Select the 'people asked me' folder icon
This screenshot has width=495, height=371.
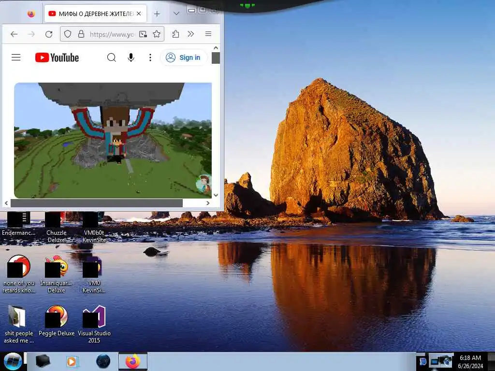19,324
